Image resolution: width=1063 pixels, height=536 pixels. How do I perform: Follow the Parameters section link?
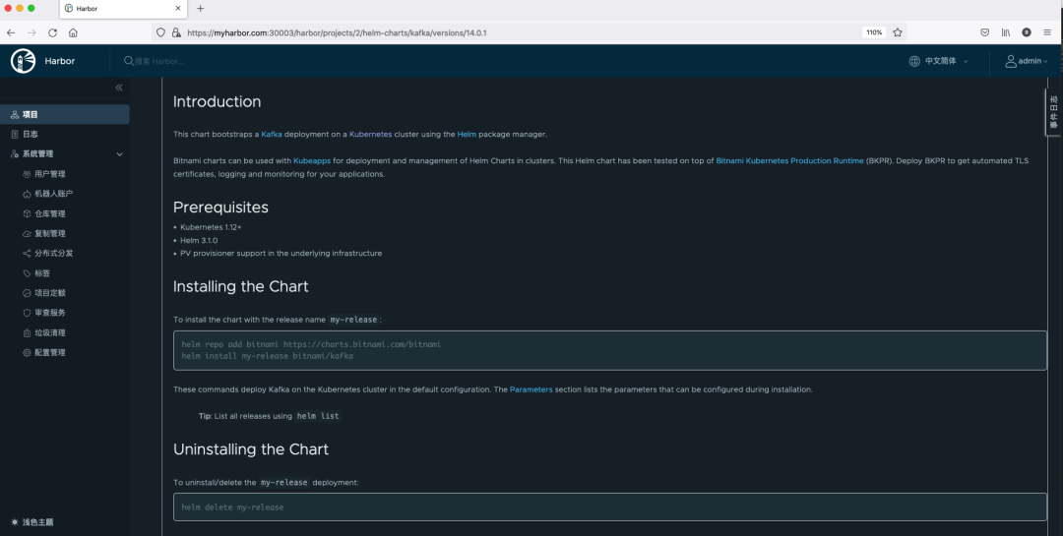click(x=531, y=389)
